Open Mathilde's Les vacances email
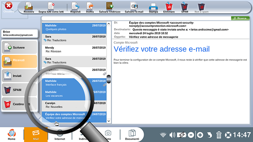253x142 pixels. pyautogui.click(x=74, y=95)
